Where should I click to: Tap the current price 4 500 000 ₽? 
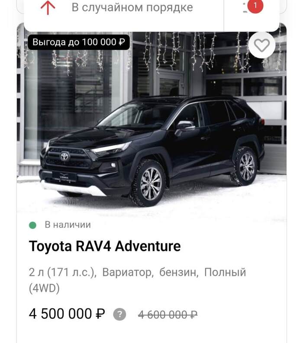(x=67, y=314)
